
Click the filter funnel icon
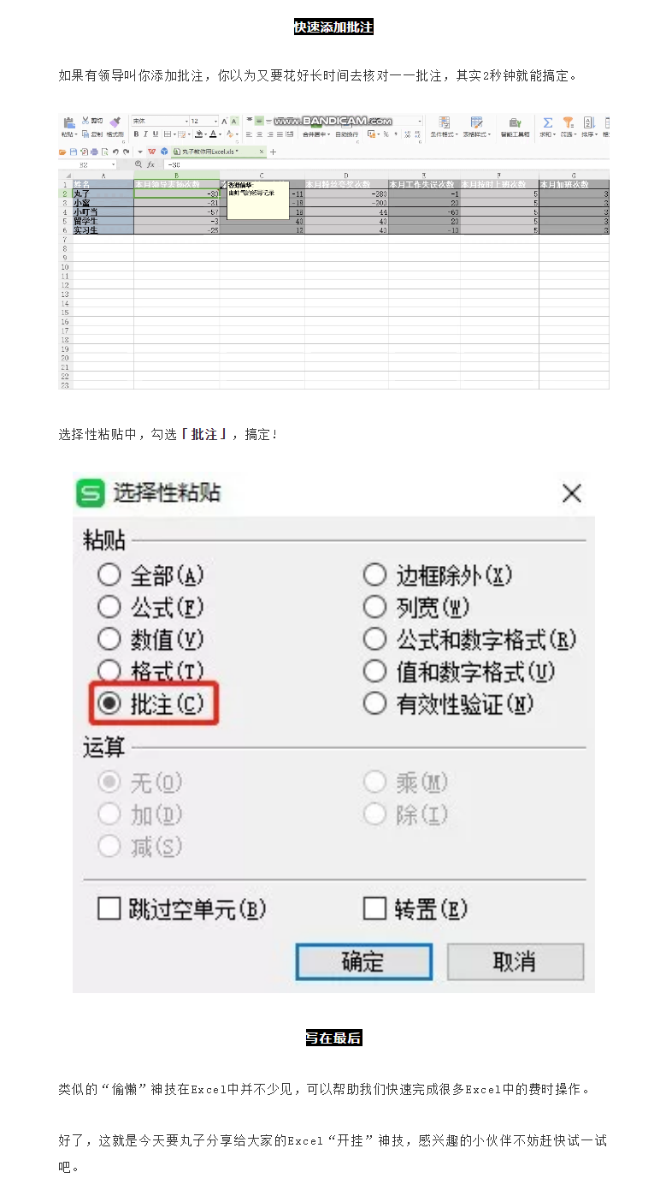coord(568,123)
